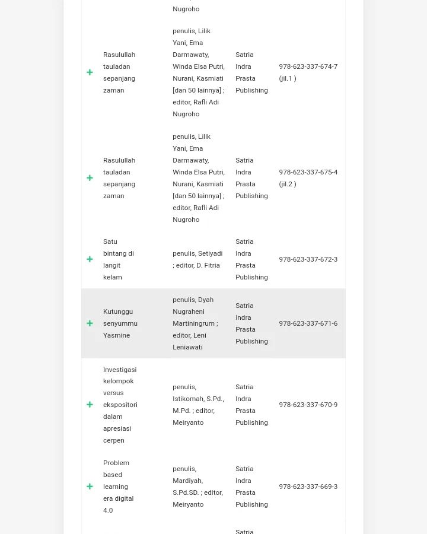Expand the Rasulullah tauladan jil.2 row

(90, 178)
